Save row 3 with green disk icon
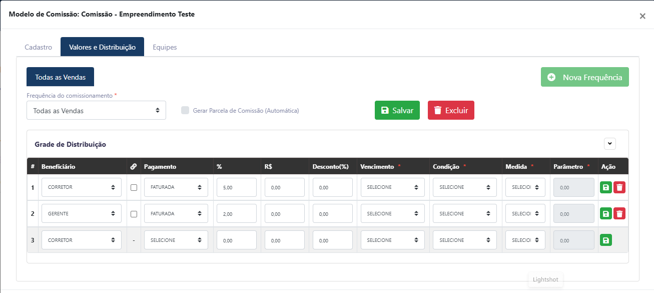 (x=606, y=240)
